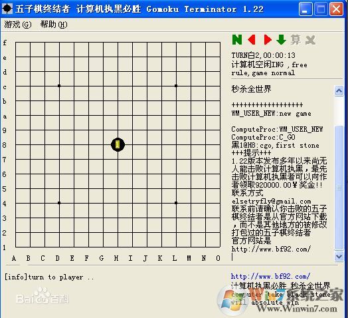This screenshot has height=318, width=348.
Task: Click the red left arrow undo icon
Action: pyautogui.click(x=252, y=40)
